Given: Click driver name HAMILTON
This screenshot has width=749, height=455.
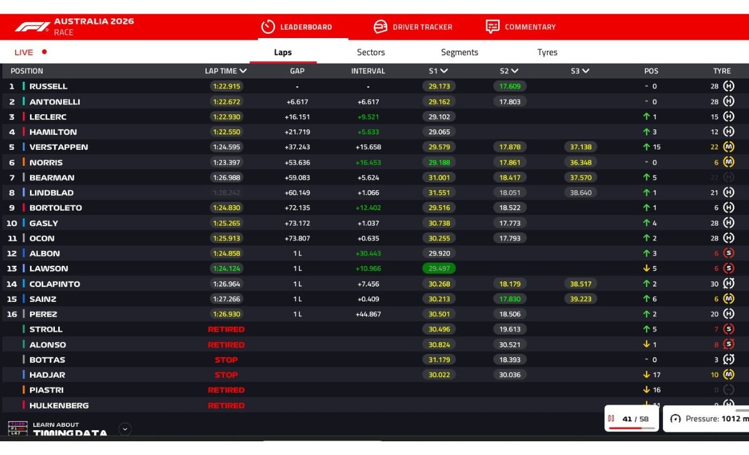Looking at the screenshot, I should tap(53, 132).
